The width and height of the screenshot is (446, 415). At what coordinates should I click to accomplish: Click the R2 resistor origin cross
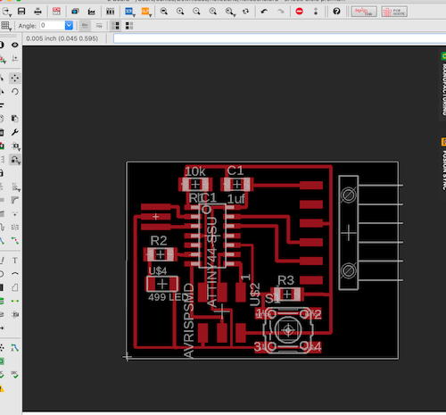(161, 254)
